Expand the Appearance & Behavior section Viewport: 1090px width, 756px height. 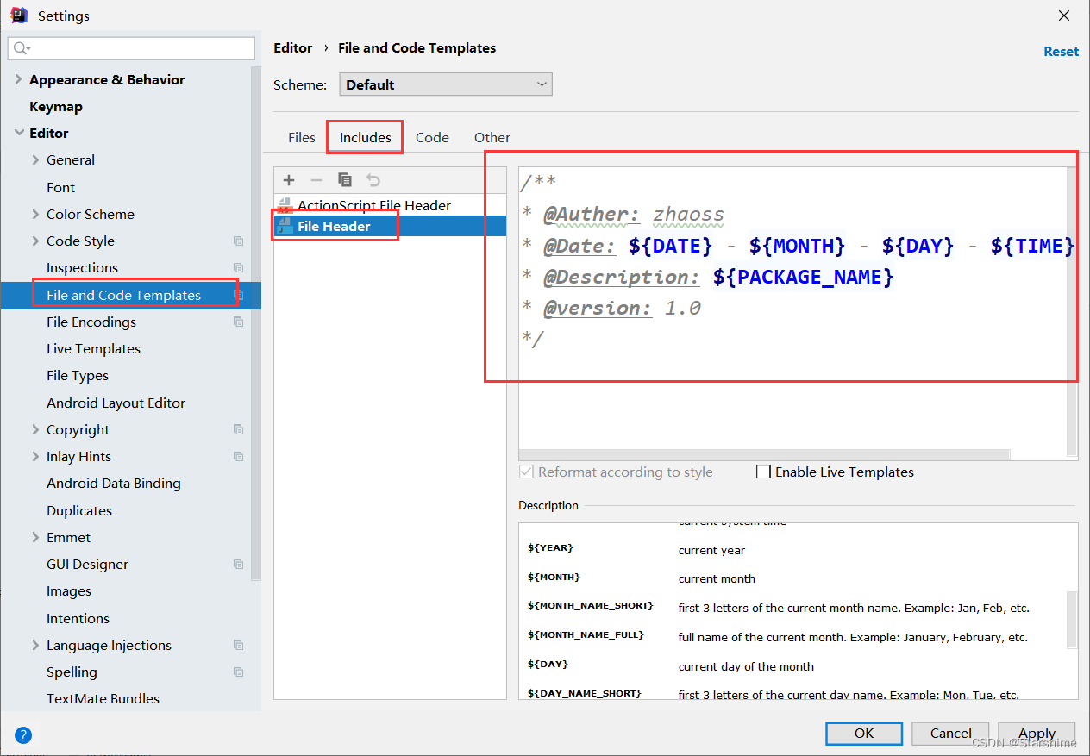click(17, 79)
